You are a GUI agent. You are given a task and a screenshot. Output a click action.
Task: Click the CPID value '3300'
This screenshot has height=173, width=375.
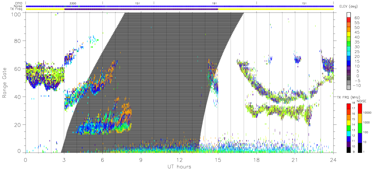coord(73,3)
